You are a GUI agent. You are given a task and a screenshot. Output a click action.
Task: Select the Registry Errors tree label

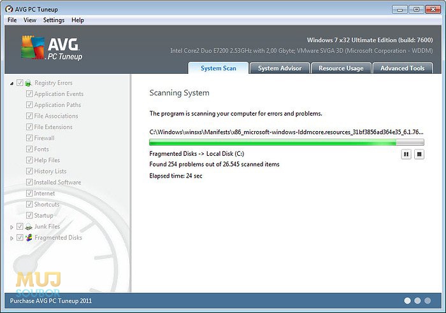tap(54, 83)
